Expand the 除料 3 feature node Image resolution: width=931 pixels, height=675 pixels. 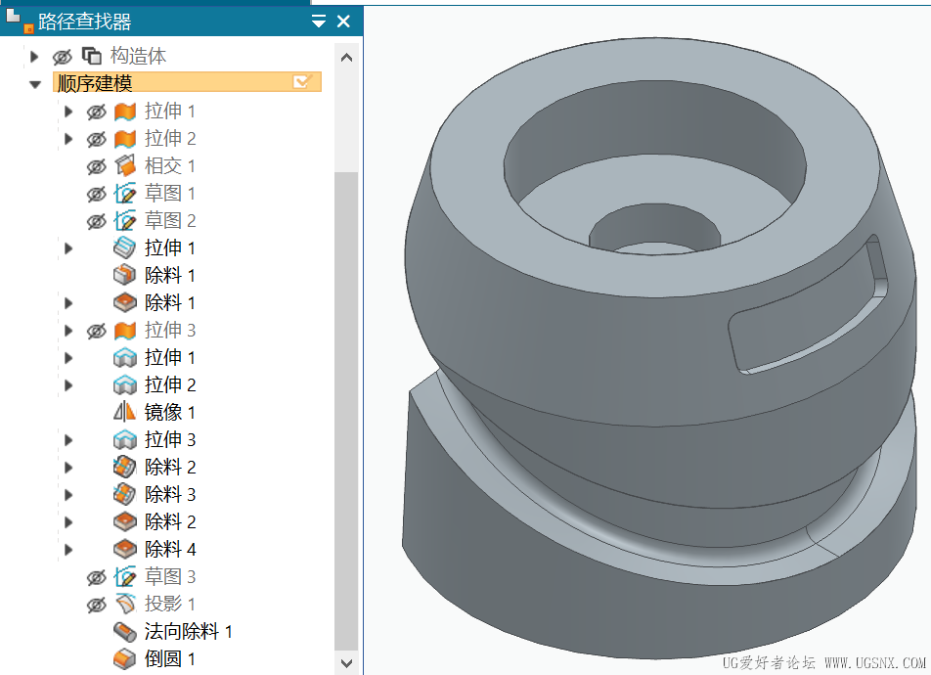click(x=68, y=495)
